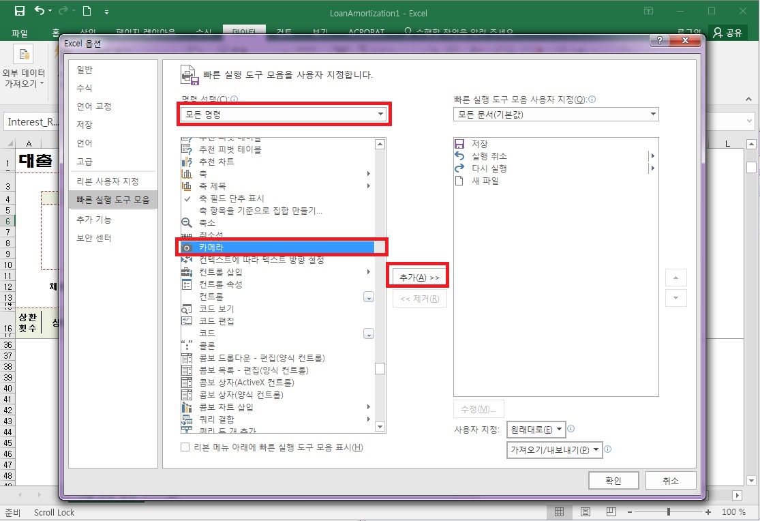The height and width of the screenshot is (521, 760).
Task: Open the 파일 ribbon tab
Action: [x=20, y=33]
